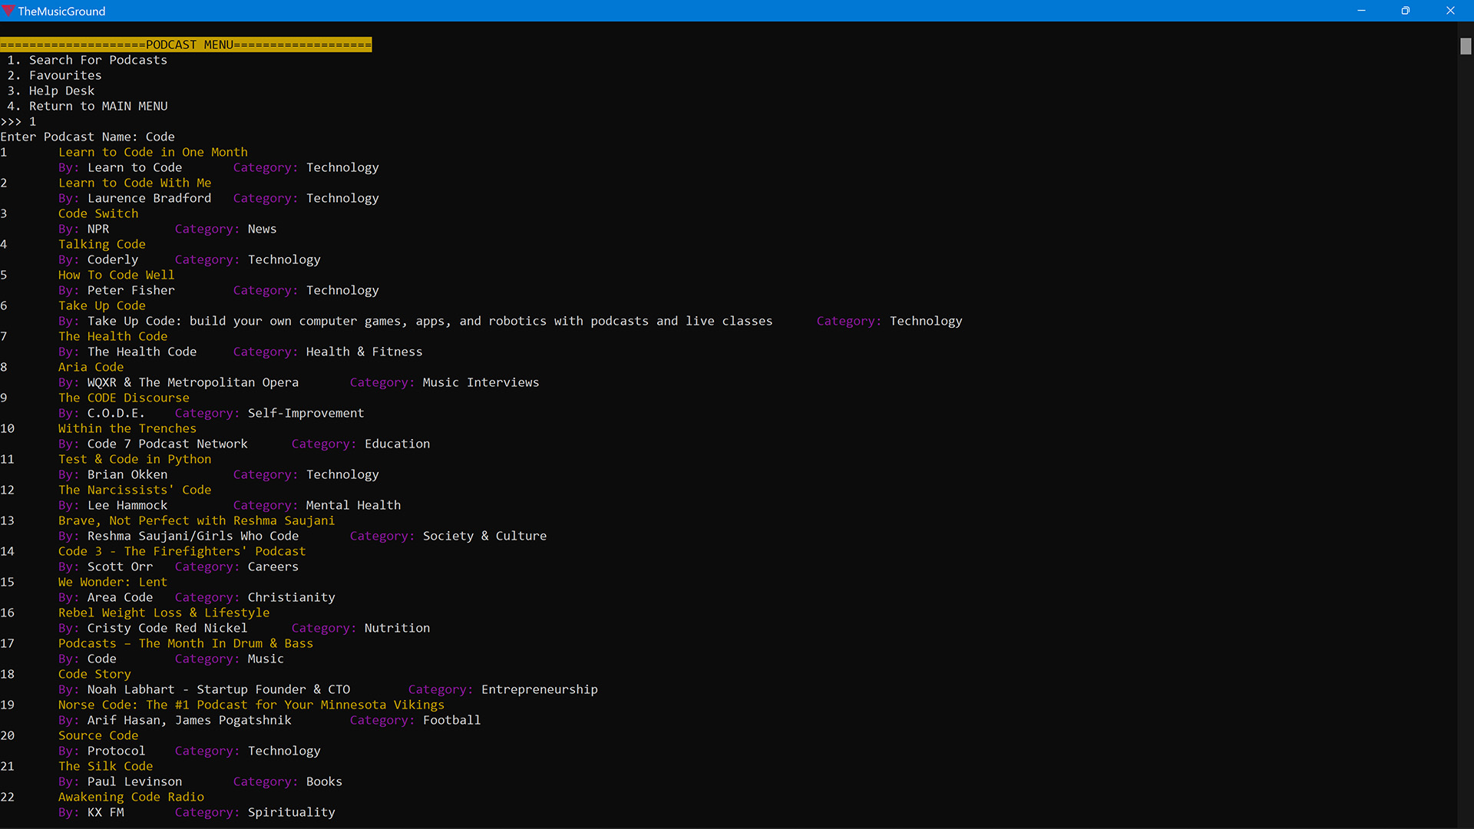Screen dimensions: 1474x829
Task: Click 'The Narcissists' Code' title
Action: pyautogui.click(x=134, y=490)
